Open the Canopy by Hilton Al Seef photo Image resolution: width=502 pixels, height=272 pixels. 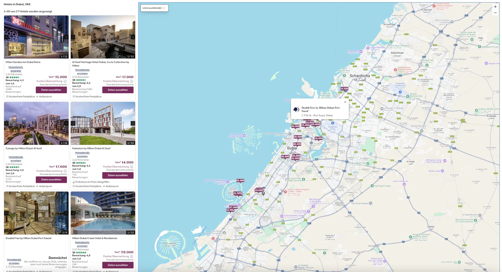point(36,123)
